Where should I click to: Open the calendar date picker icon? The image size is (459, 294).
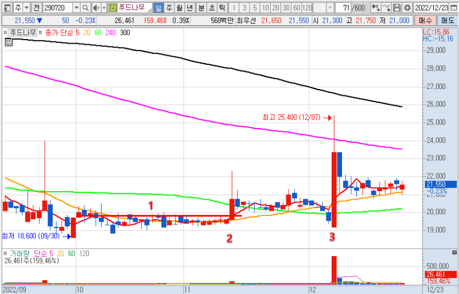coord(453,7)
